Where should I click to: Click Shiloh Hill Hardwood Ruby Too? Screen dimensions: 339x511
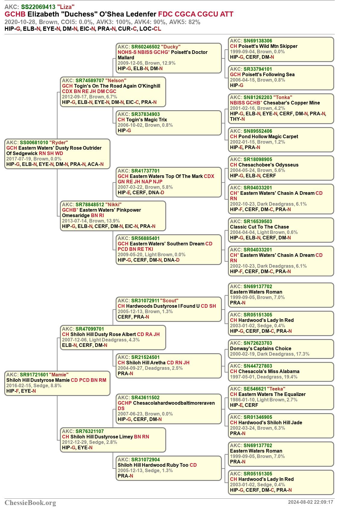tap(153, 465)
